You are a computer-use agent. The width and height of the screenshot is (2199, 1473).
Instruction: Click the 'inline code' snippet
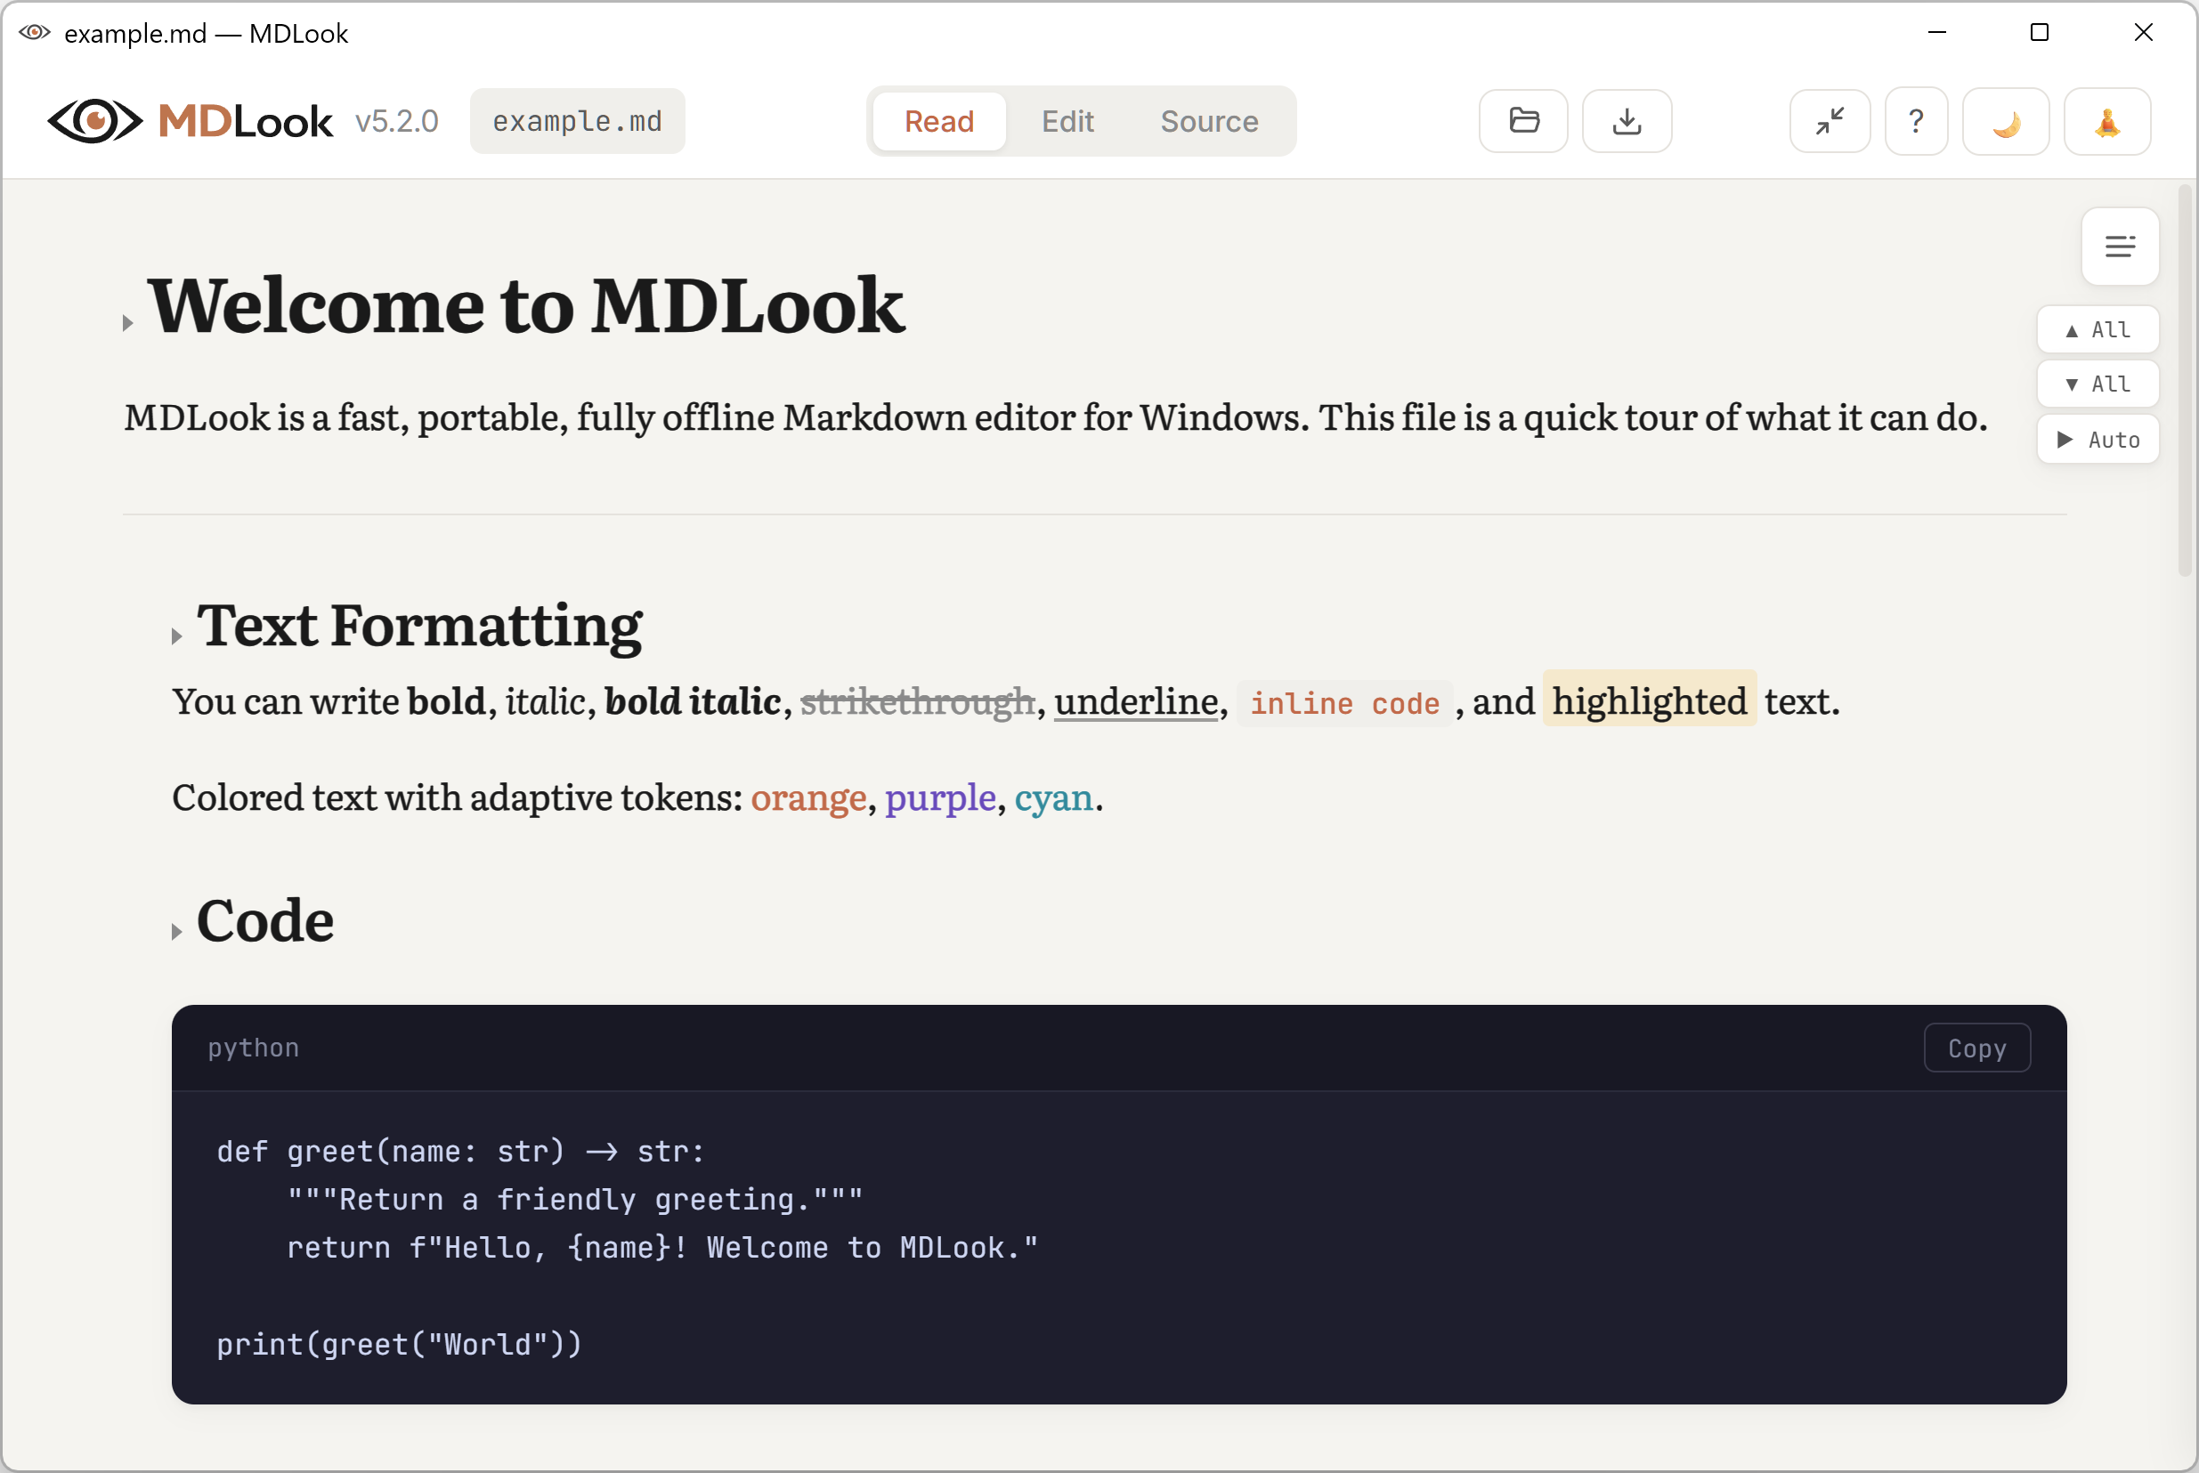pos(1343,704)
